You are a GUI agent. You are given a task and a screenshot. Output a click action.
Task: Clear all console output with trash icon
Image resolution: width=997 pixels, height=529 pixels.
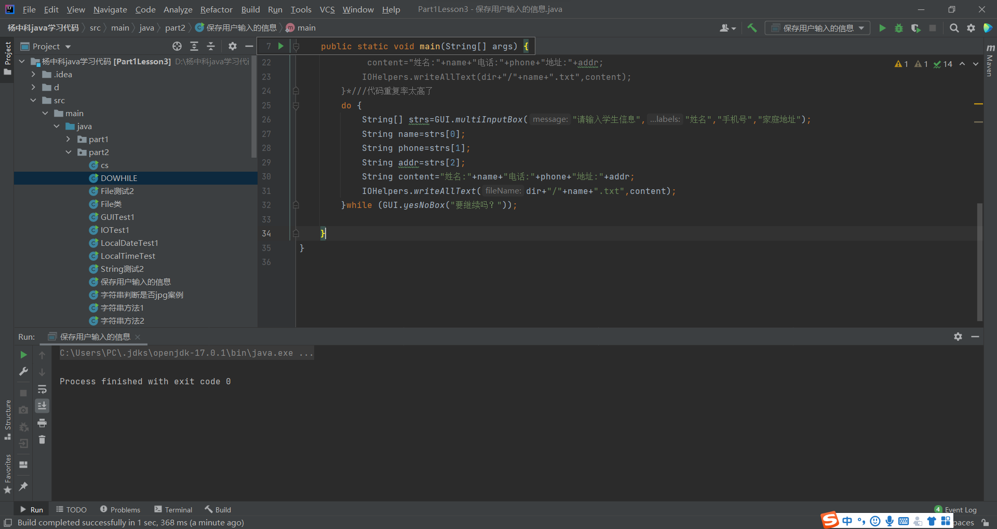tap(42, 439)
